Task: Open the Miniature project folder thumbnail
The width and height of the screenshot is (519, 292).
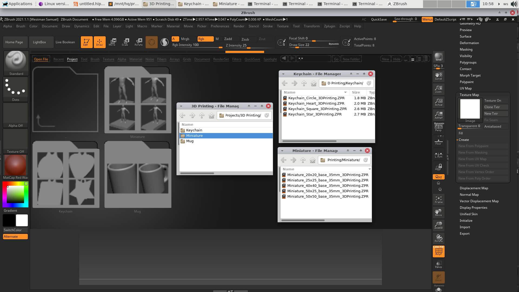Action: (x=138, y=100)
